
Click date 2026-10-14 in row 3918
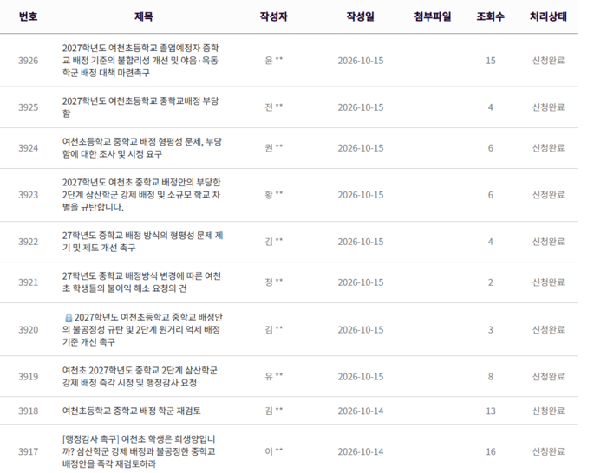(361, 411)
